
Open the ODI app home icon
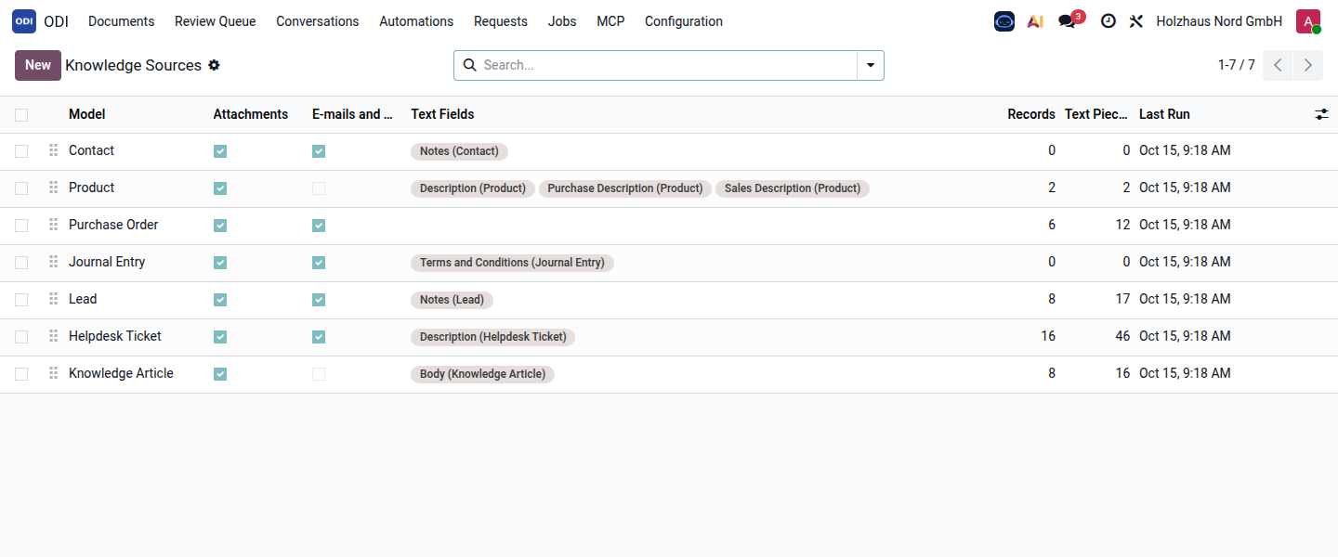(24, 21)
